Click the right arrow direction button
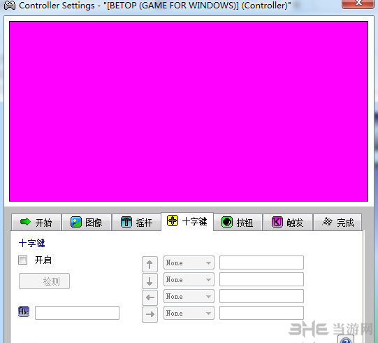The image size is (378, 343). tap(150, 314)
